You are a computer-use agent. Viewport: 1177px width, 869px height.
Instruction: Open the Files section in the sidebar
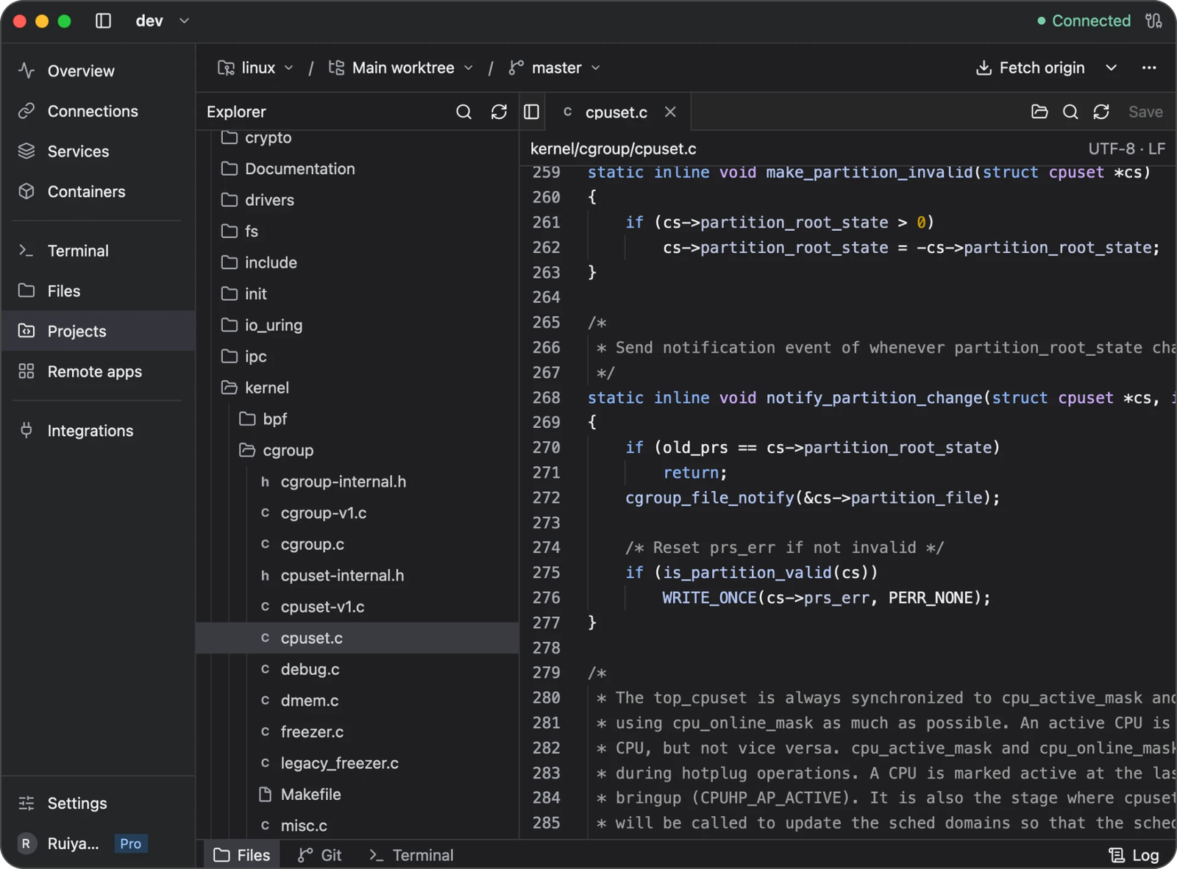98,291
